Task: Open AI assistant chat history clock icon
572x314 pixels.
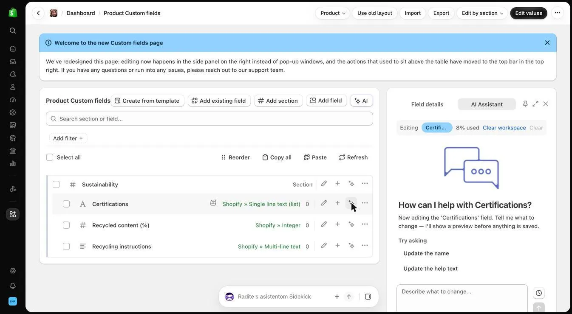Action: (539, 293)
